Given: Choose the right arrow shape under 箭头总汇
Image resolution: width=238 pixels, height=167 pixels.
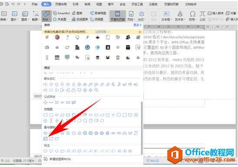Looking at the screenshot, I should click(x=45, y=85).
